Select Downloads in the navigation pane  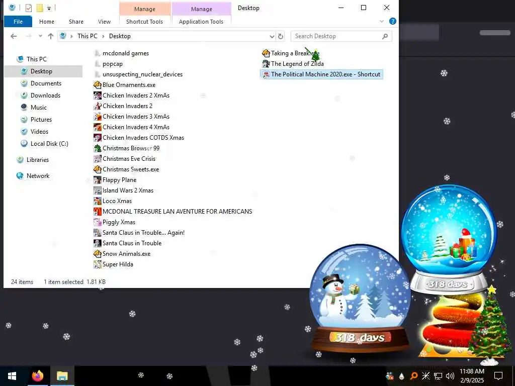point(45,95)
